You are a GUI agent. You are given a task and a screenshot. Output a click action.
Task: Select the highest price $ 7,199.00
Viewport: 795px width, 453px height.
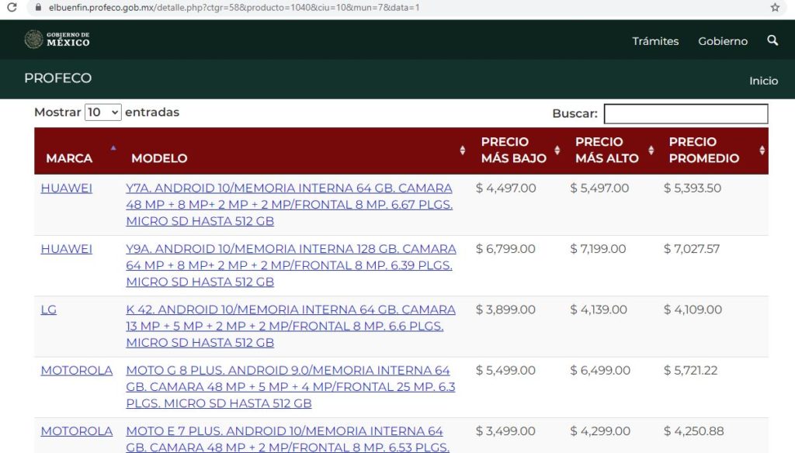[x=598, y=249]
